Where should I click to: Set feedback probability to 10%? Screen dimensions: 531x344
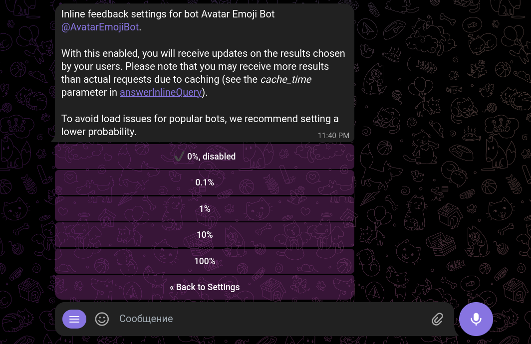point(205,235)
